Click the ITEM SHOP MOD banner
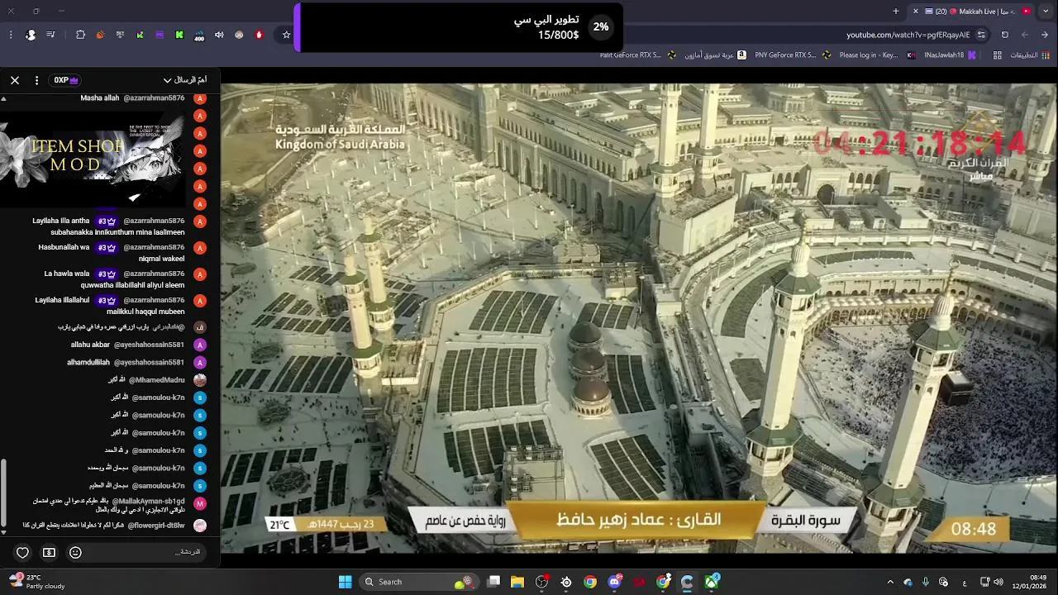Screen dimensions: 1058x595 point(91,159)
